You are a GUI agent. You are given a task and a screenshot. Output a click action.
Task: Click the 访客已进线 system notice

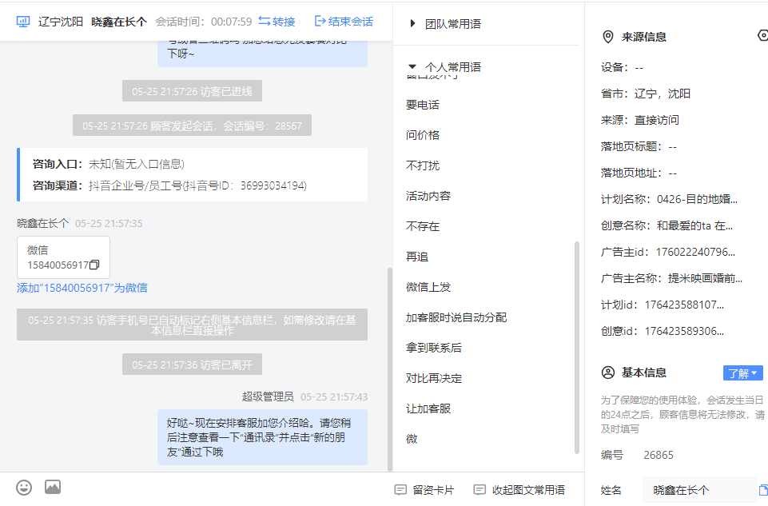tap(192, 92)
